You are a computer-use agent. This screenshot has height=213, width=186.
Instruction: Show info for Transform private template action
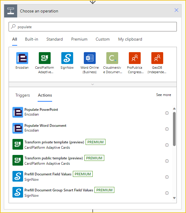point(167,145)
